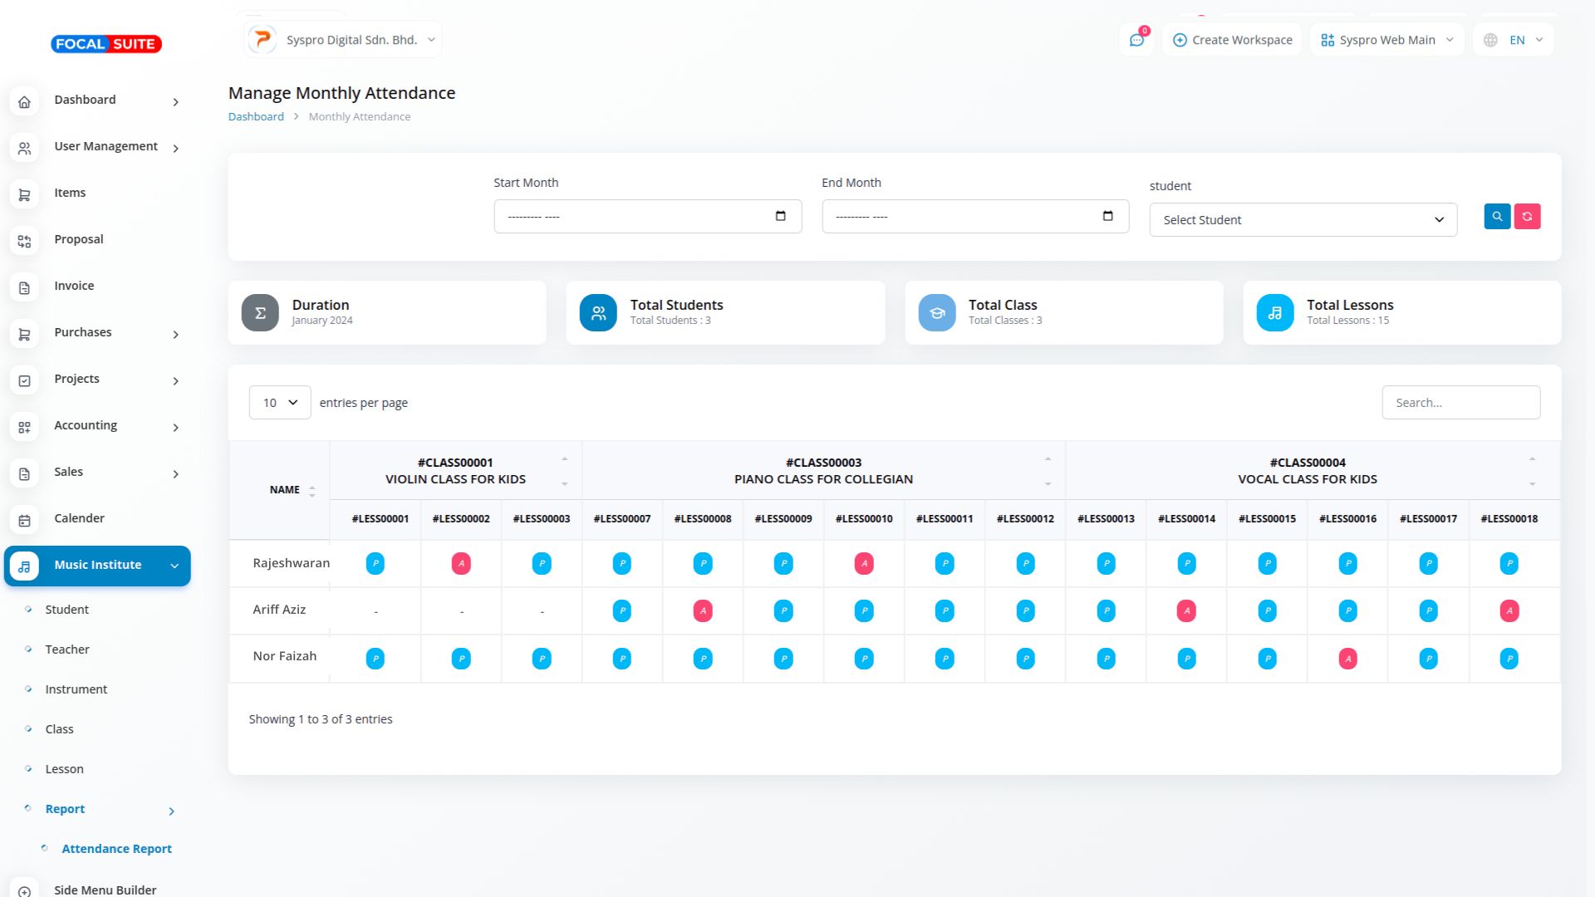Click Ariff Aziz's absent mark for #LESS00008

click(703, 611)
